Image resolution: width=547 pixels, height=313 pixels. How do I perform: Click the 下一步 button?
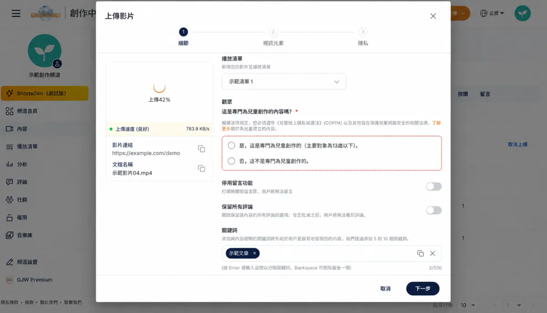(x=423, y=289)
